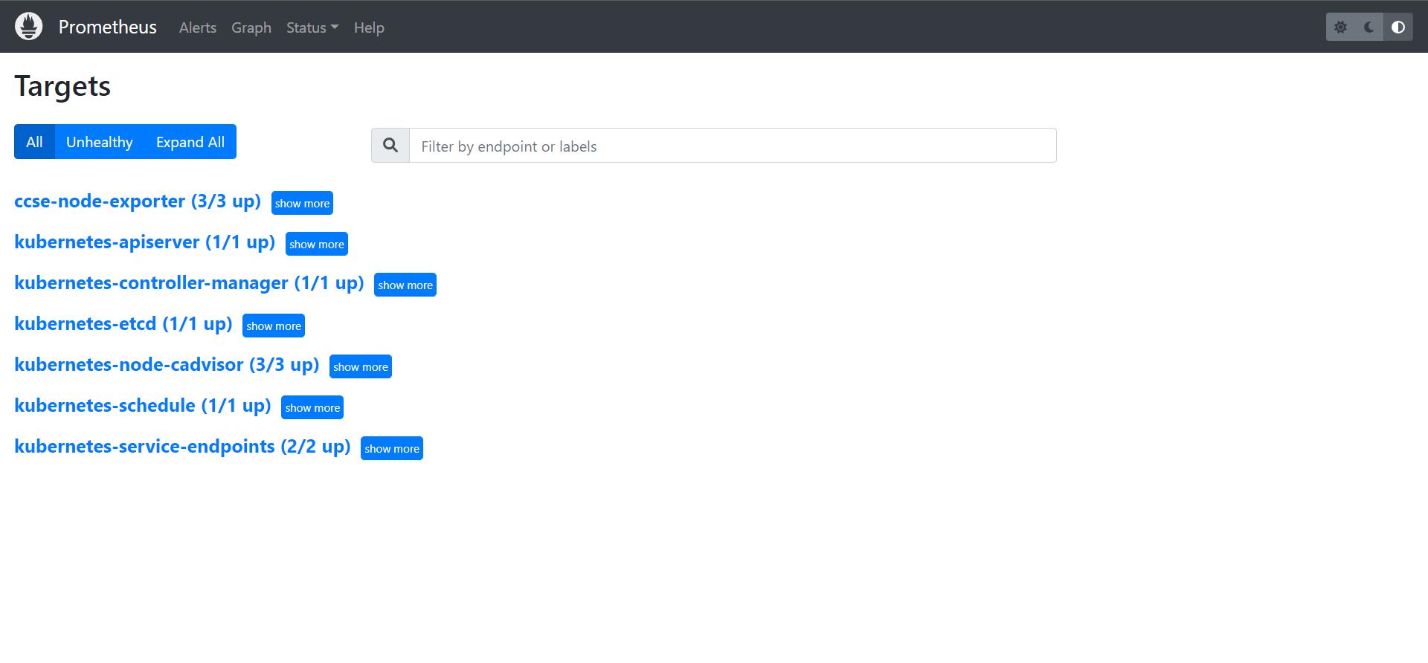Image resolution: width=1428 pixels, height=663 pixels.
Task: Open the Graph page
Action: click(x=251, y=28)
